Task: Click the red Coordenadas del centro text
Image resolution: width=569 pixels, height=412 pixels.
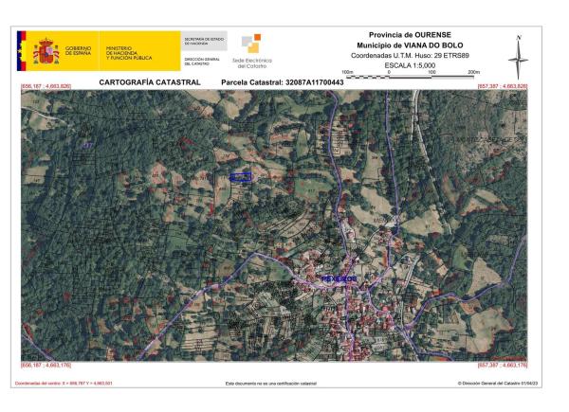Action: (63, 384)
